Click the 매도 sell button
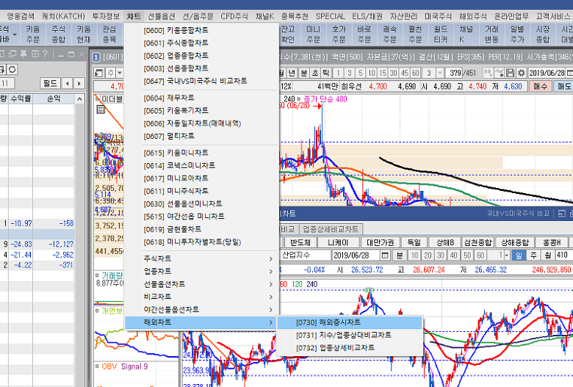 point(563,87)
